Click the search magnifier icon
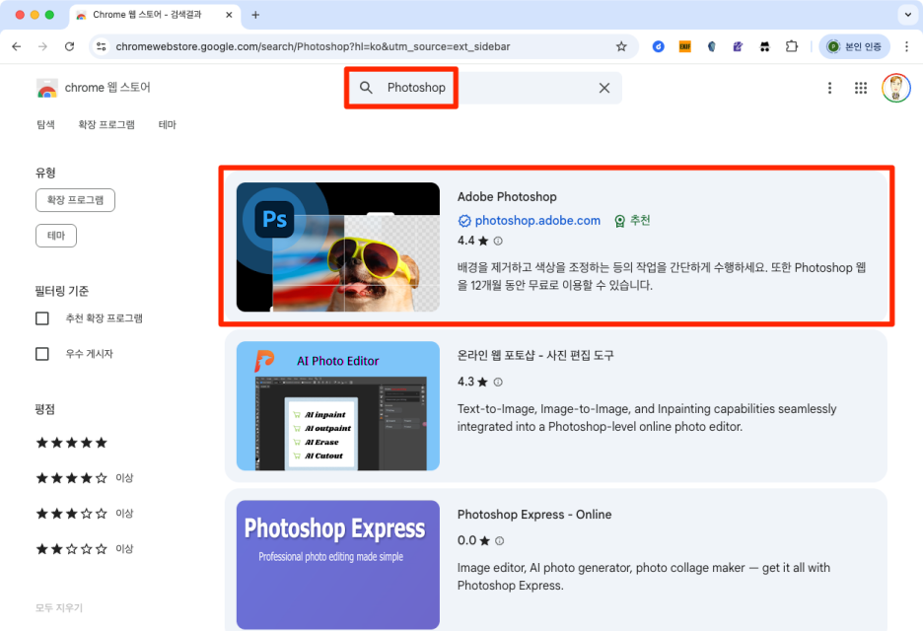 click(x=366, y=88)
